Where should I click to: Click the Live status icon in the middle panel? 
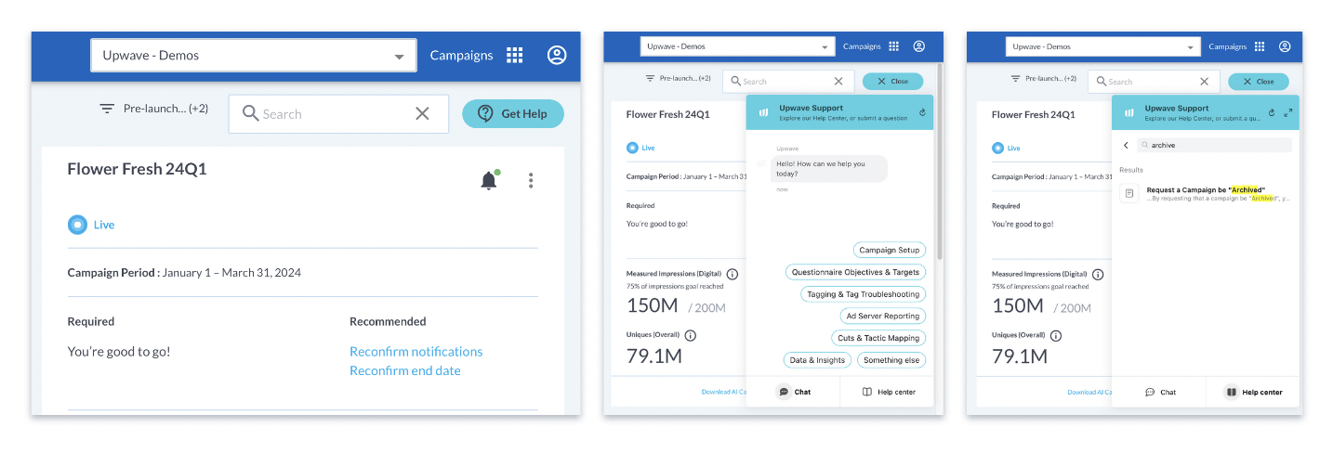point(632,148)
